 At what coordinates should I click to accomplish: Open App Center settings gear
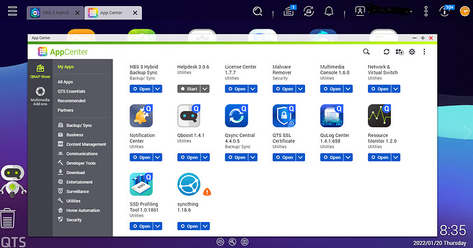click(412, 52)
